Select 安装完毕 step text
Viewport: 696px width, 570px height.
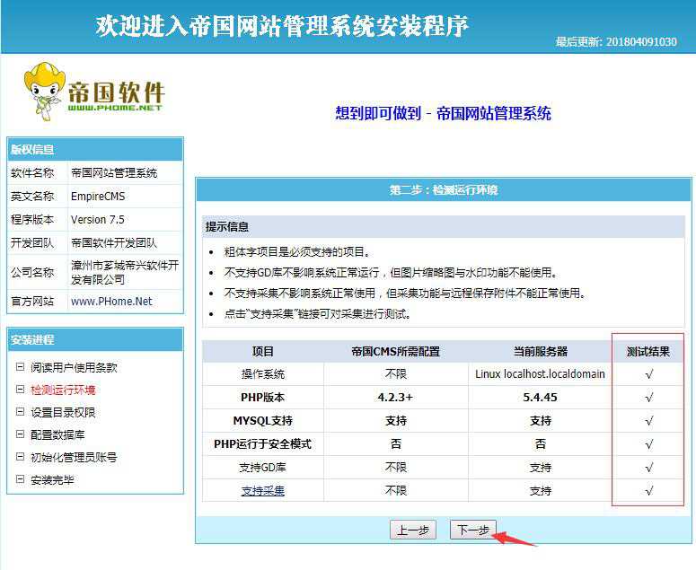[52, 479]
